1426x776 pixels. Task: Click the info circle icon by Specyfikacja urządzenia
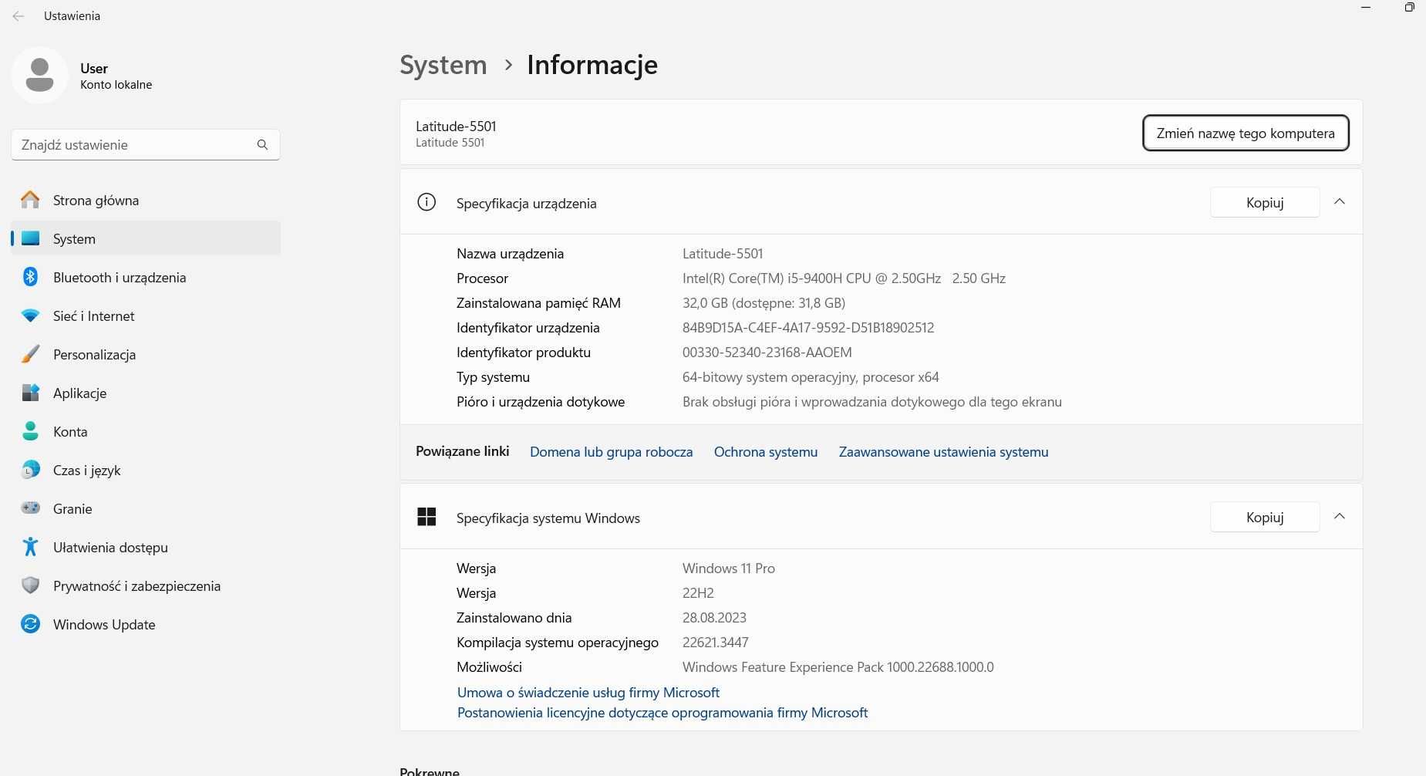click(x=426, y=202)
